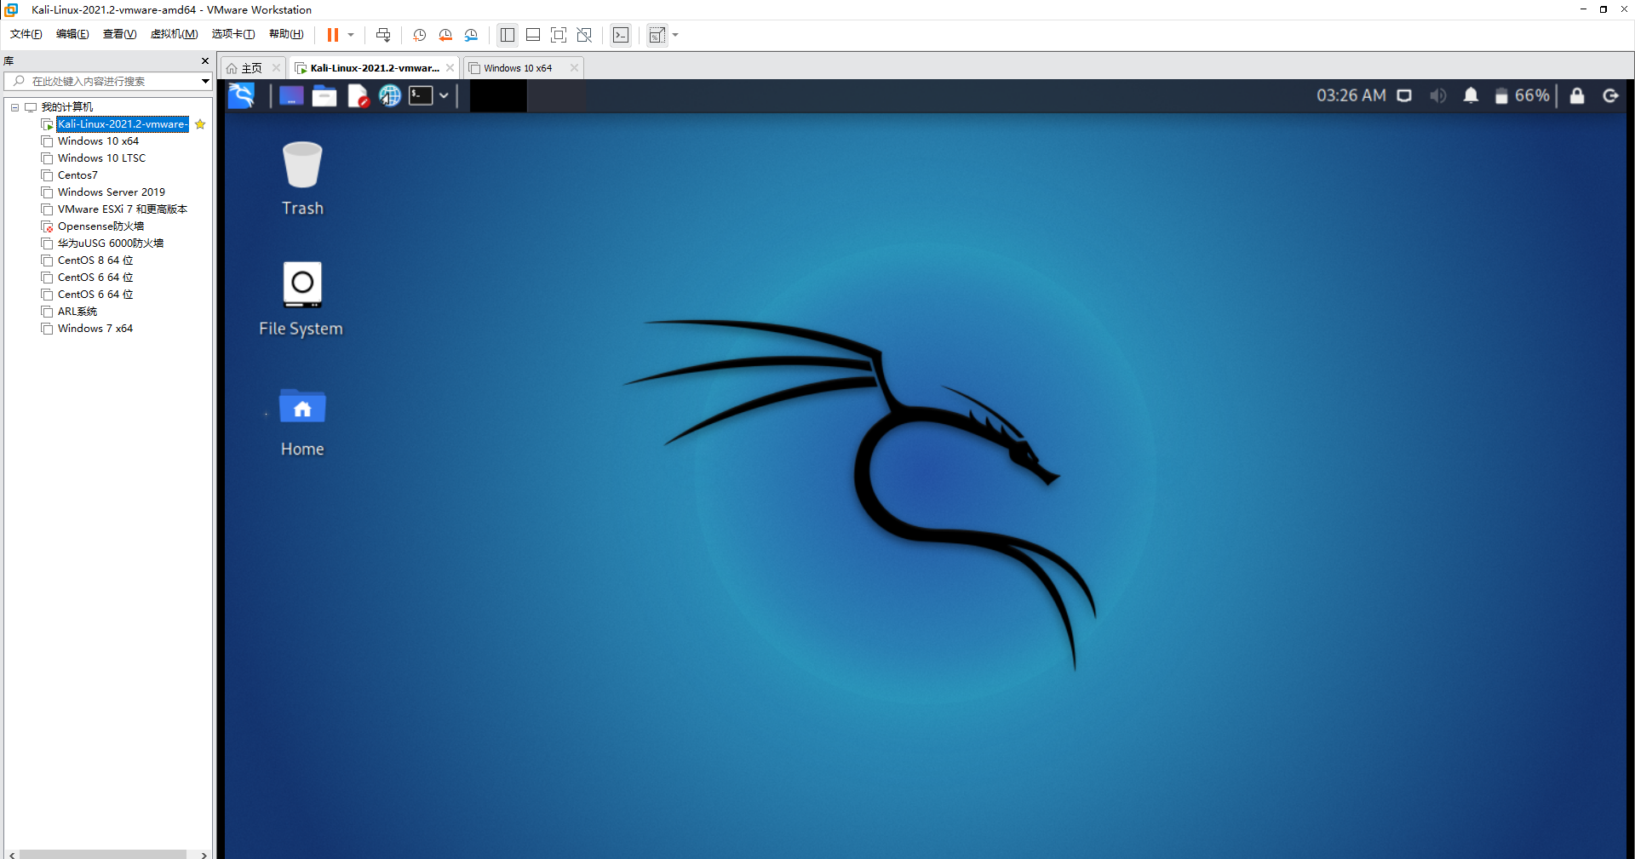Viewport: 1635px width, 859px height.
Task: Toggle Unity mode icon
Action: point(584,35)
